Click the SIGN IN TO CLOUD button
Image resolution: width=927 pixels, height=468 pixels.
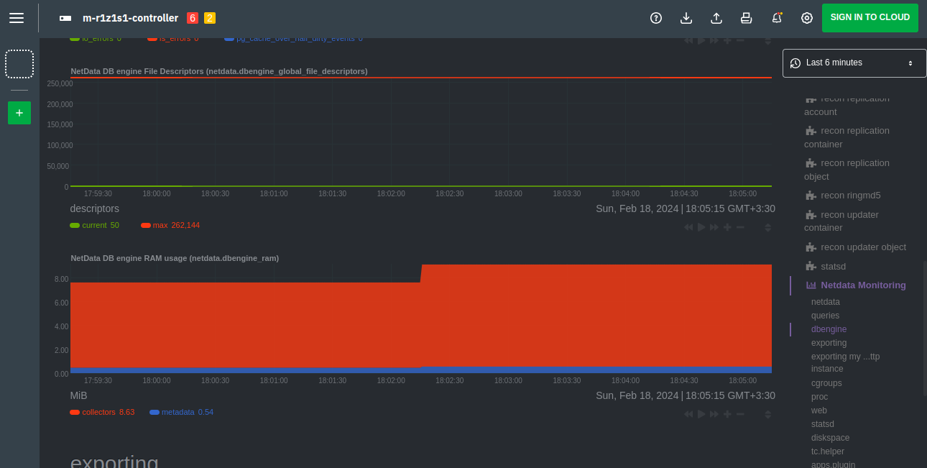click(870, 18)
